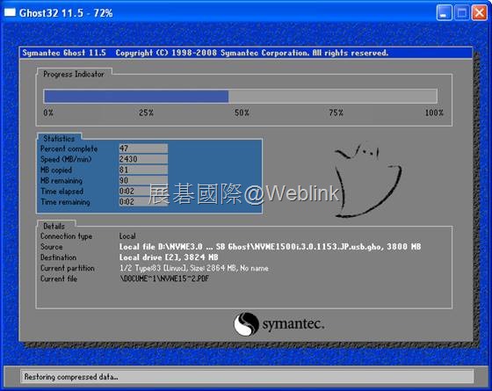Viewport: 492px width, 391px height.
Task: Click the Speed (MB/min) label
Action: [66, 159]
